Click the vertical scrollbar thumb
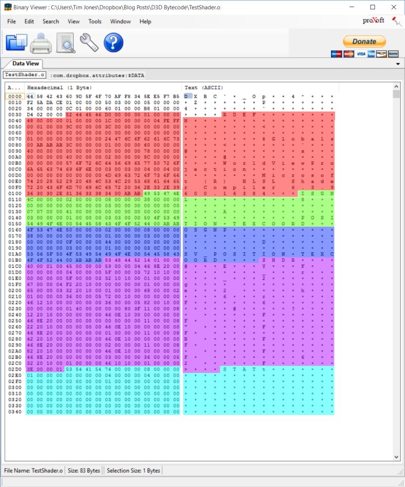 (x=396, y=94)
